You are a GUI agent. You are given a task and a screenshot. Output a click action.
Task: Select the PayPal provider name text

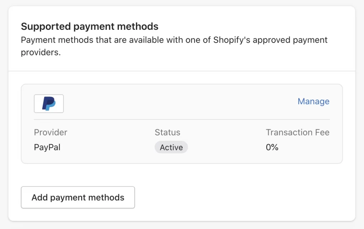47,147
